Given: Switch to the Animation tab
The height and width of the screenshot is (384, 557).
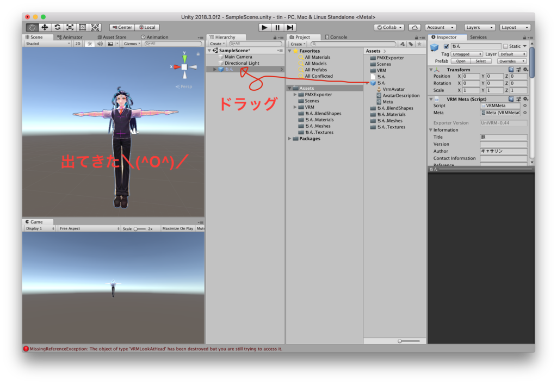Looking at the screenshot, I should (154, 37).
